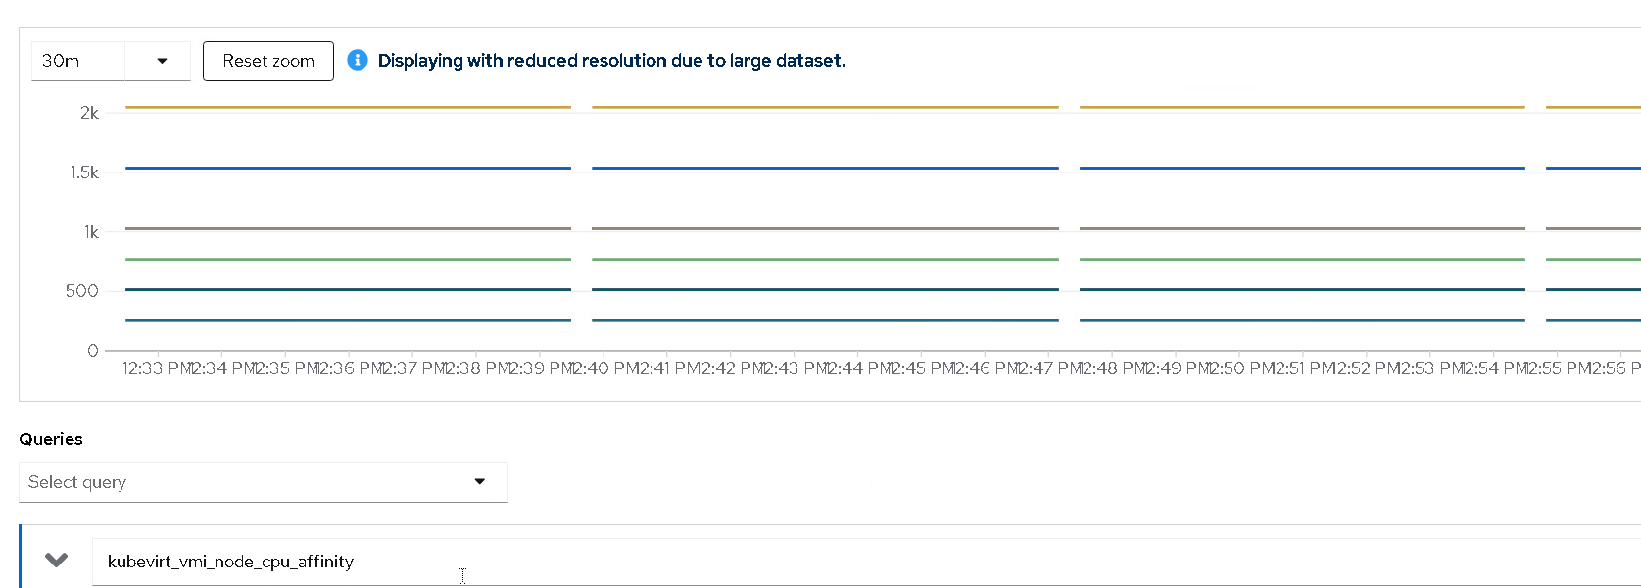
Task: Click the 1.5k y-axis label
Action: 84,172
